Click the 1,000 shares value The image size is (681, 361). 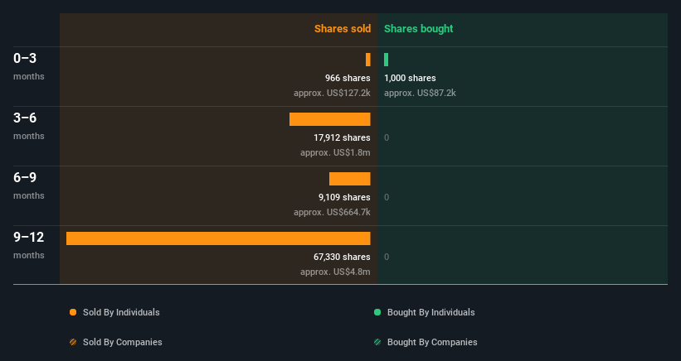click(410, 78)
